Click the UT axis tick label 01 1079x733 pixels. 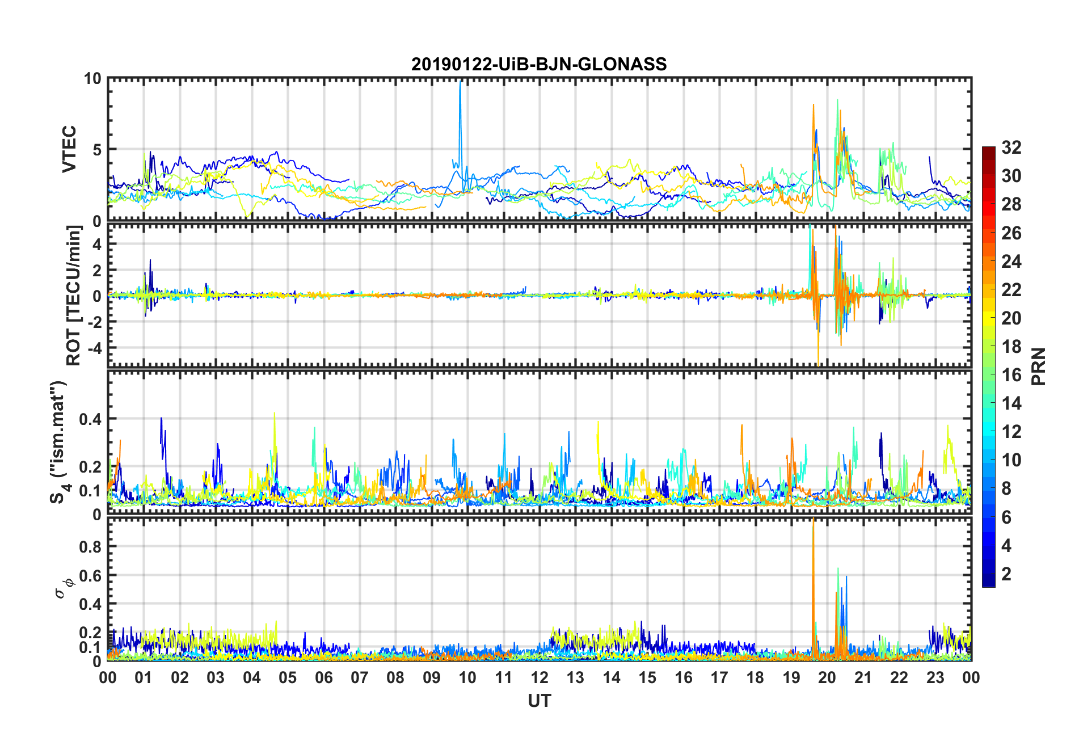point(144,677)
